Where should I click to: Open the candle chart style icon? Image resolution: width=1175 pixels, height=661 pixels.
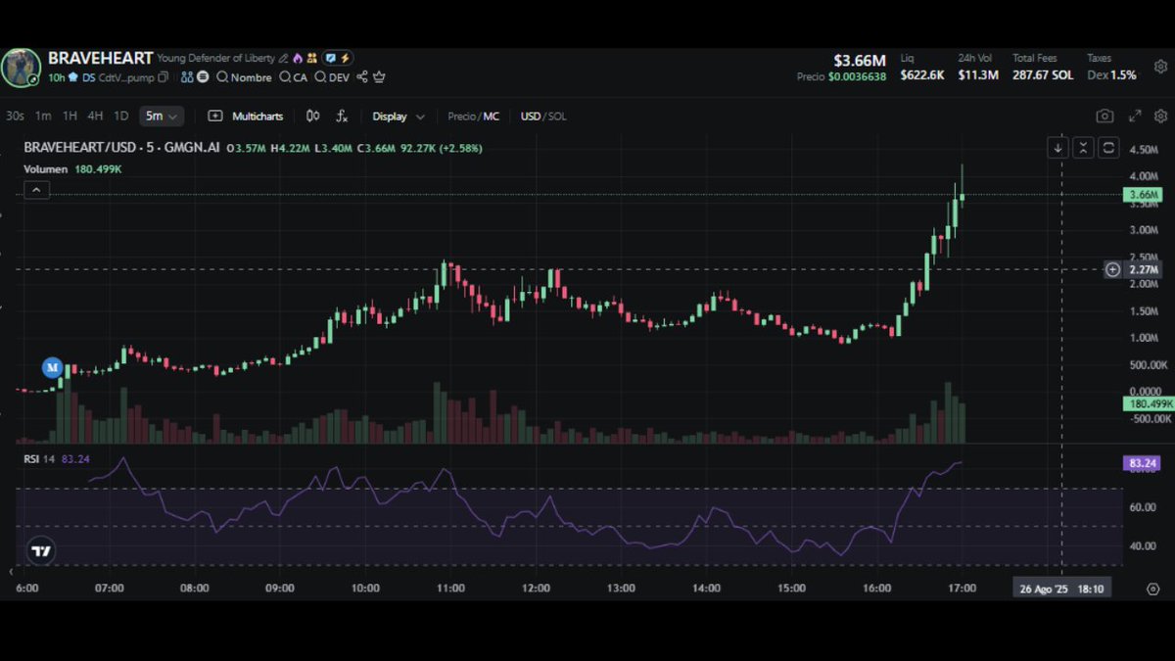[x=312, y=116]
